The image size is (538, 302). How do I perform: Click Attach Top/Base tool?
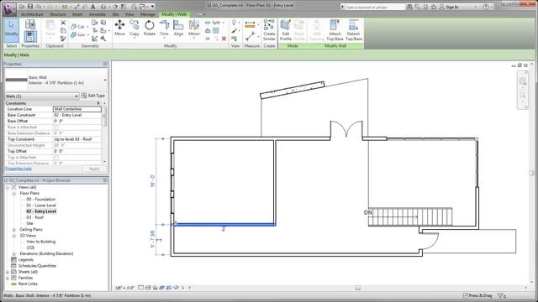point(335,30)
